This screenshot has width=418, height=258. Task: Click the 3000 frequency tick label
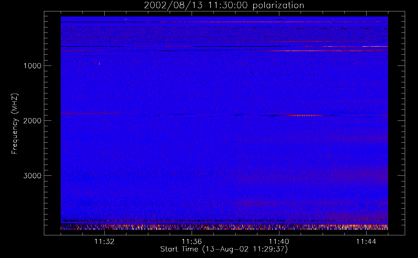click(32, 176)
